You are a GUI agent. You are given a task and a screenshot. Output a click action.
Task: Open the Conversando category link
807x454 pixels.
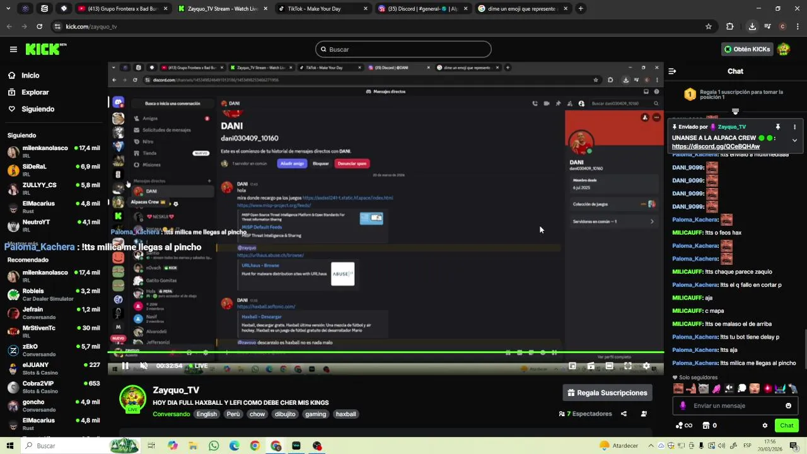tap(171, 414)
